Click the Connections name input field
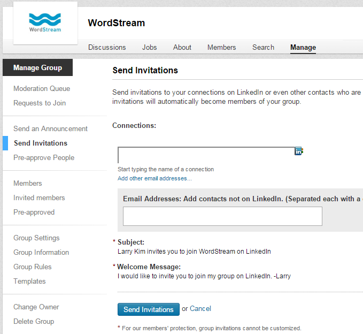This screenshot has width=363, height=334. [x=206, y=155]
